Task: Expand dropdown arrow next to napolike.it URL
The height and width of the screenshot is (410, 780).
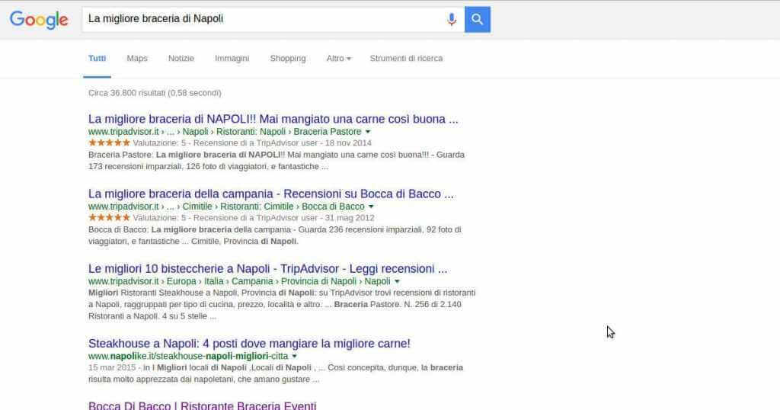Action: [x=295, y=356]
